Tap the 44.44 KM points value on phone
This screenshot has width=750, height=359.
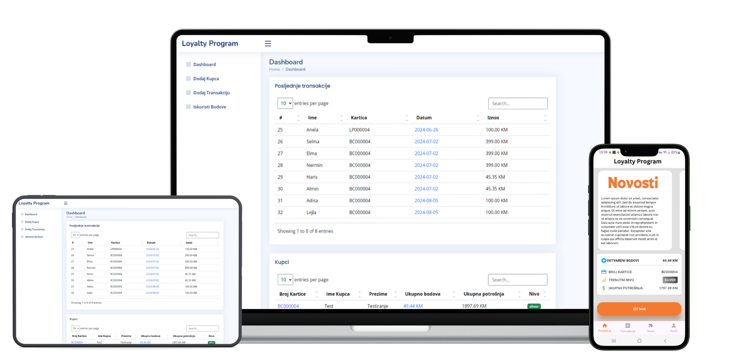(x=670, y=260)
